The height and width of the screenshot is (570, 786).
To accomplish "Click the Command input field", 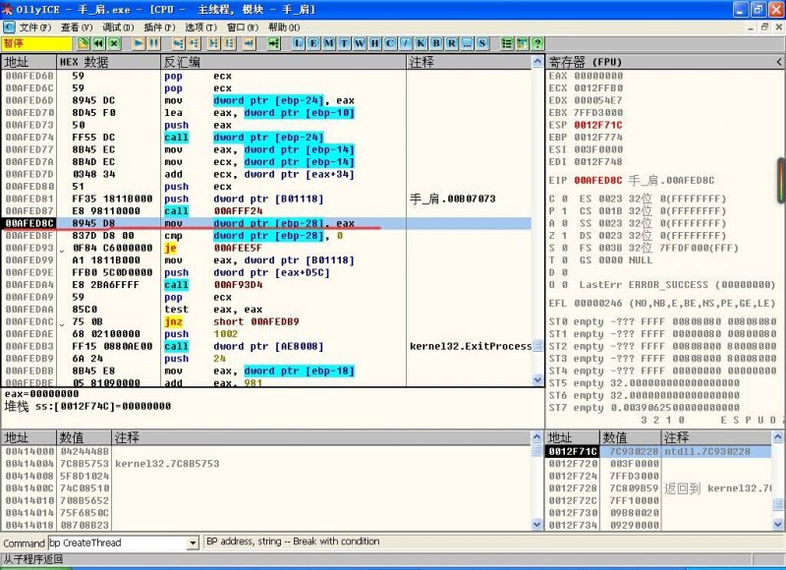I will pos(116,542).
